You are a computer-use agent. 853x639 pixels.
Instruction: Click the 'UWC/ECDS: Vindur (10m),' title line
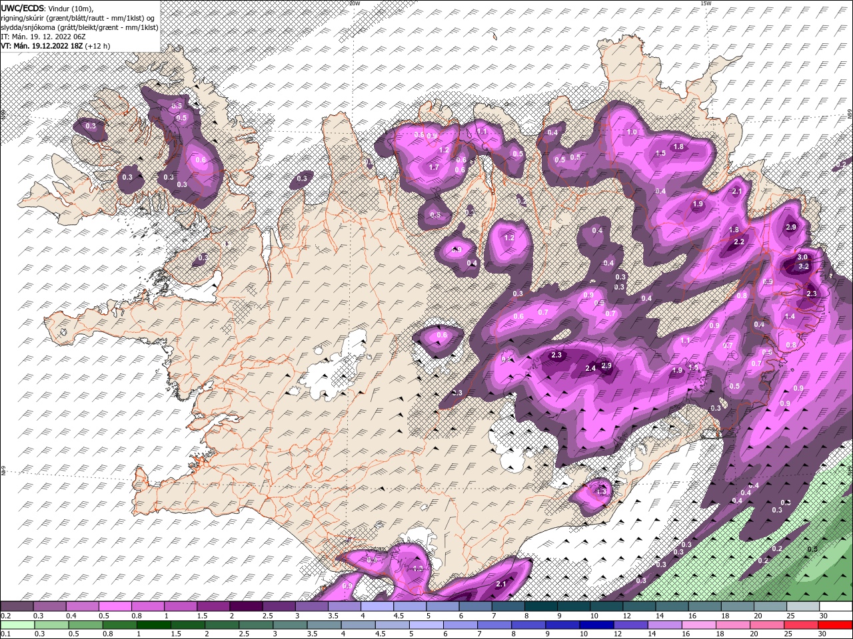(x=47, y=7)
